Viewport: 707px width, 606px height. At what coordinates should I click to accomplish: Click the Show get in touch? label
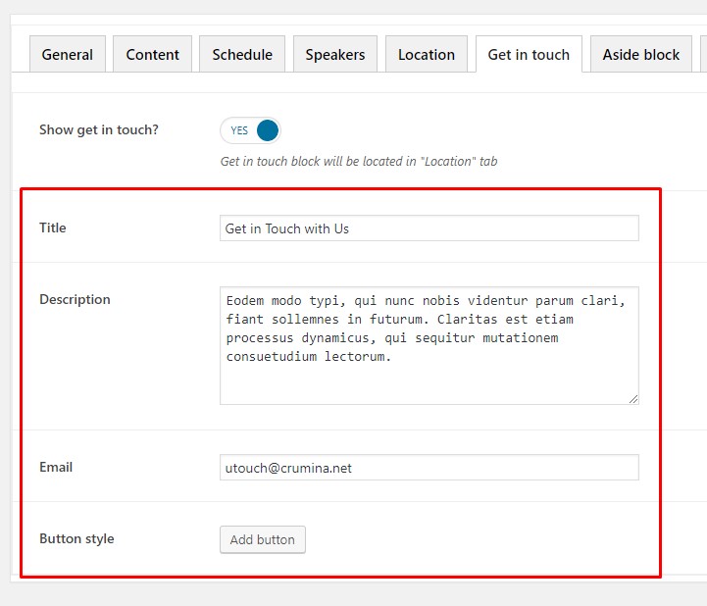(x=98, y=129)
